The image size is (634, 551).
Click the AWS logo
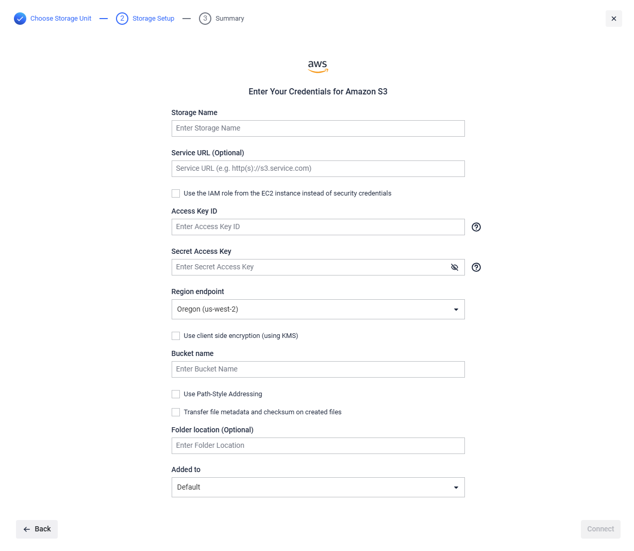(318, 66)
